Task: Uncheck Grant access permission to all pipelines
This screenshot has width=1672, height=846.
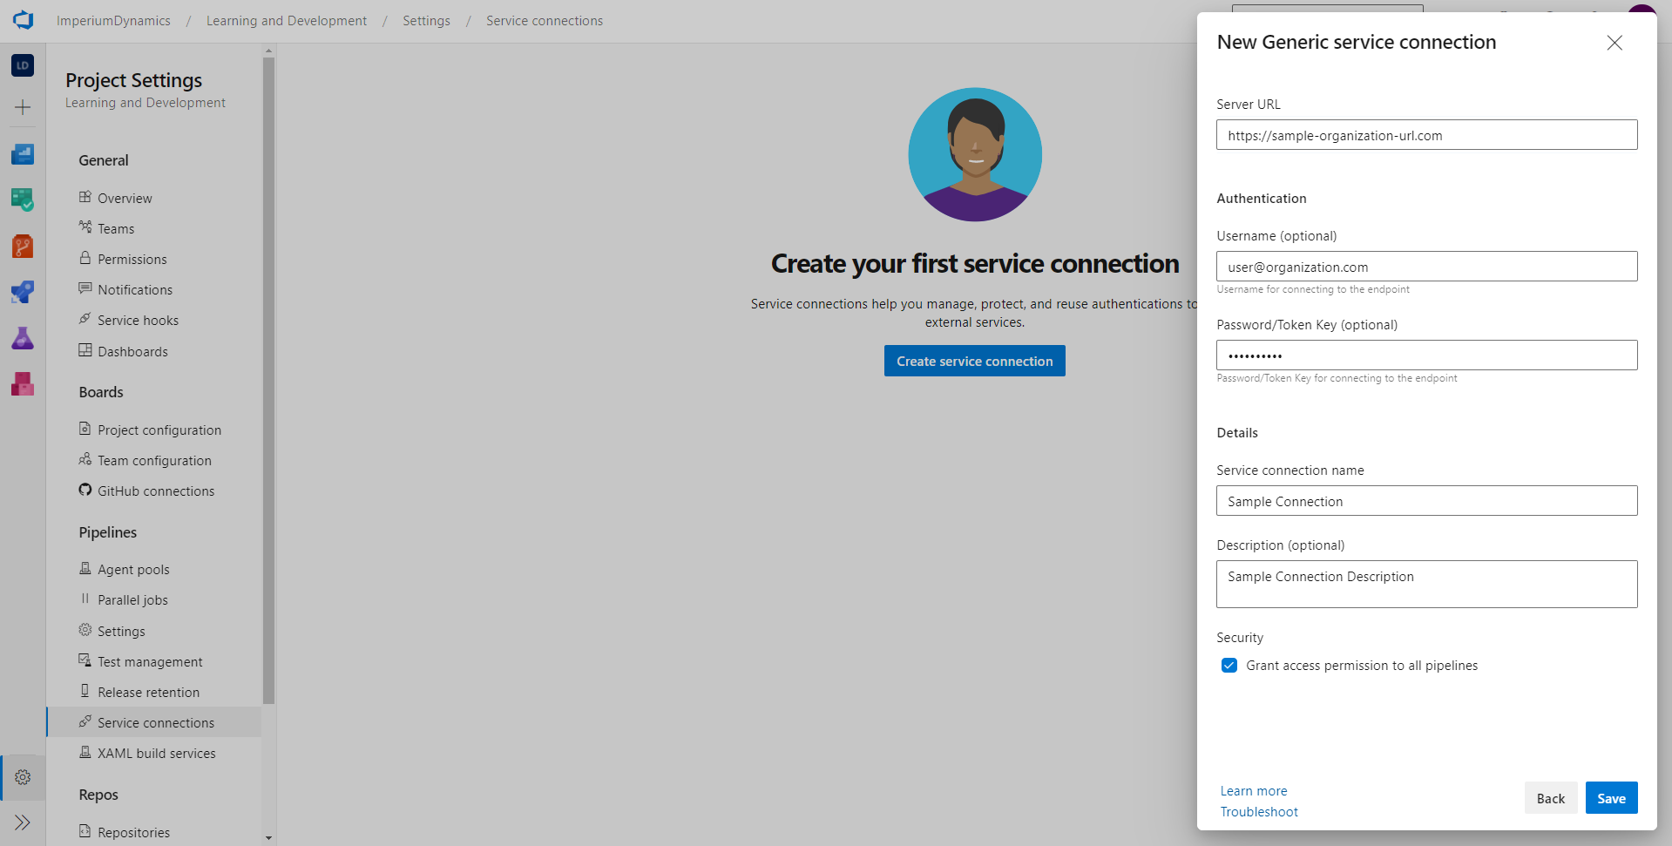Action: point(1229,666)
